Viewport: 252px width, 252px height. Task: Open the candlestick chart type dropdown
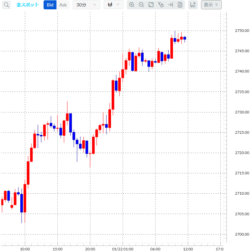[114, 5]
